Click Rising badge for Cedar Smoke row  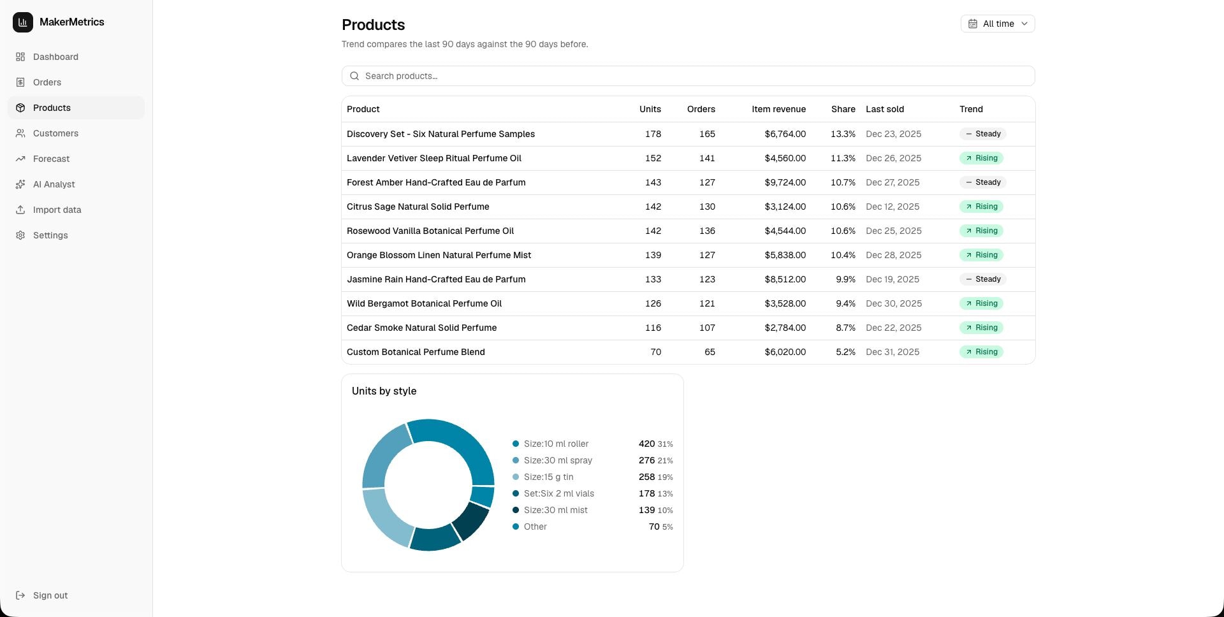(981, 328)
